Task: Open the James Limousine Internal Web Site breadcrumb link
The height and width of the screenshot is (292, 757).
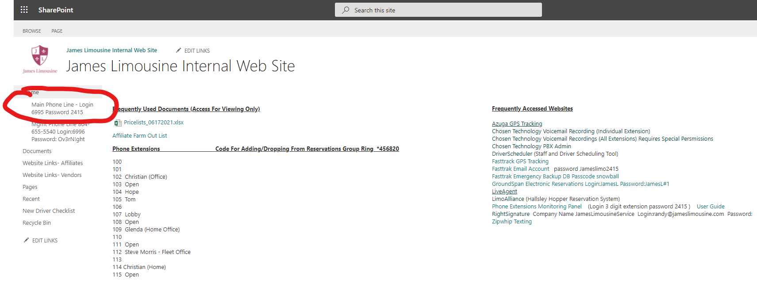Action: pos(111,50)
